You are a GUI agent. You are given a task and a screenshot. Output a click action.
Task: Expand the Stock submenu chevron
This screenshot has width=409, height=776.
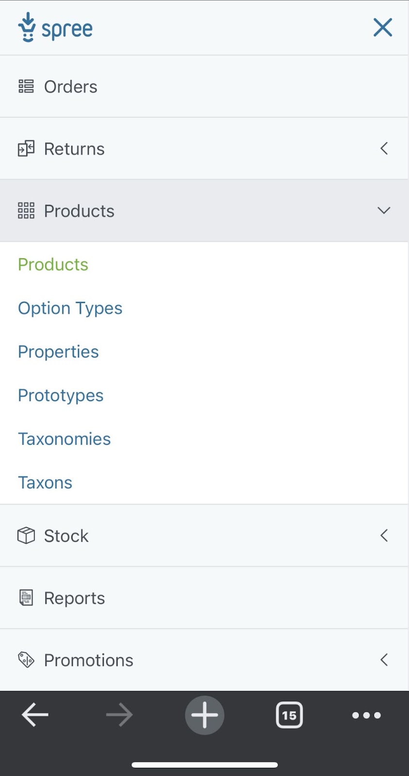[384, 535]
